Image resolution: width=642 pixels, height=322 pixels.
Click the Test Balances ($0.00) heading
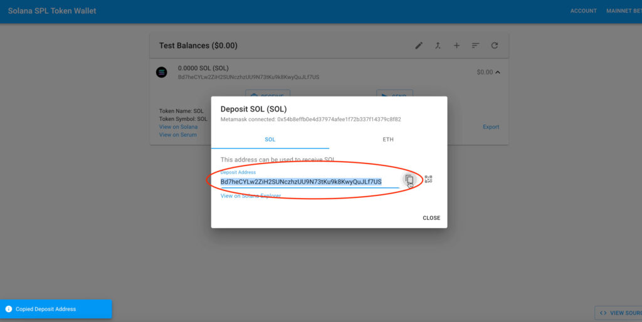click(x=198, y=46)
